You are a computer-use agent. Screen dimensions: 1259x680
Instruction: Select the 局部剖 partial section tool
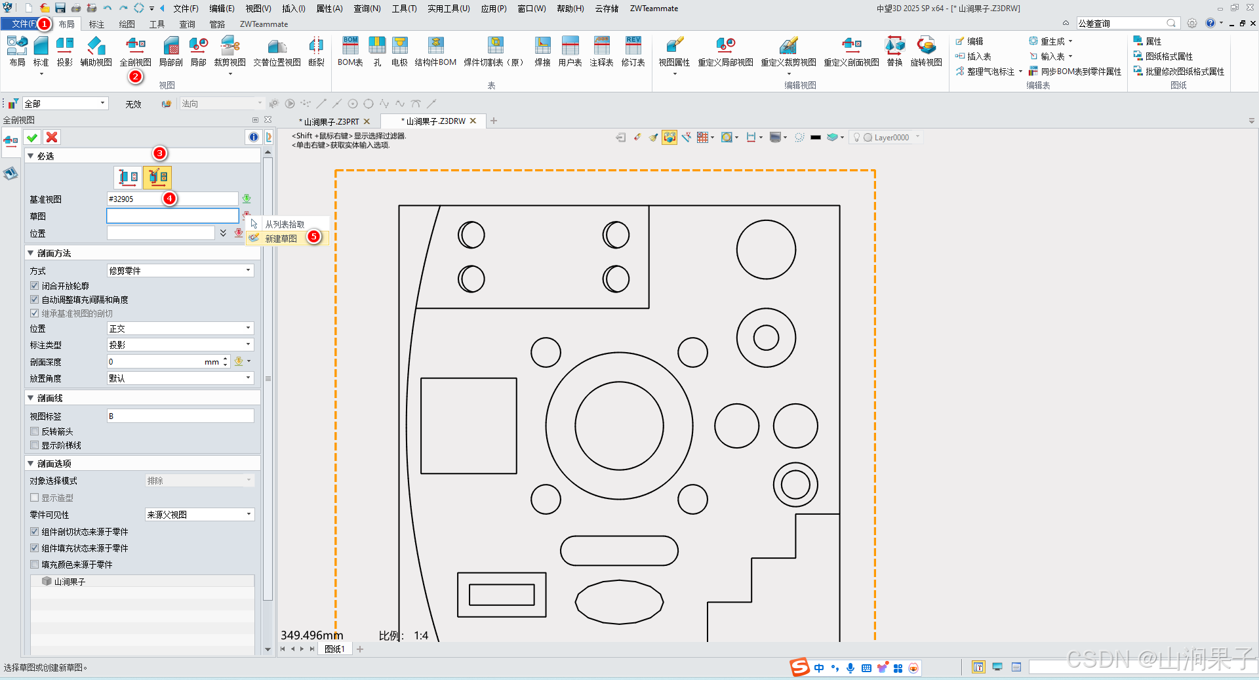click(170, 51)
